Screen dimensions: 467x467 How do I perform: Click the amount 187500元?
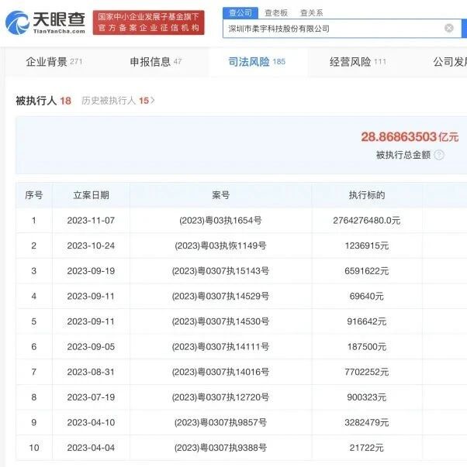click(x=367, y=347)
